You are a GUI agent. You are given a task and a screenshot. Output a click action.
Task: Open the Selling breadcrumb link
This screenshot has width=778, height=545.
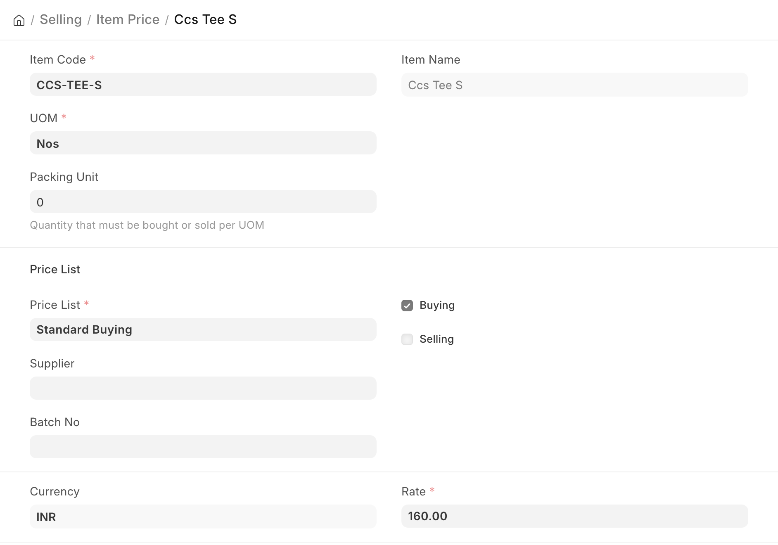(x=61, y=19)
